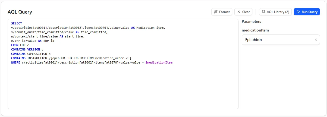This screenshot has width=327, height=117.
Task: Click the play icon on Run Query
Action: click(298, 12)
